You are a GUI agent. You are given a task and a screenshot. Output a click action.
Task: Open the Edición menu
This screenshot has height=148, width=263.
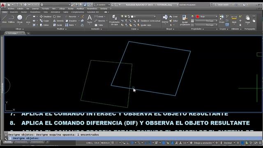(x=20, y=9)
